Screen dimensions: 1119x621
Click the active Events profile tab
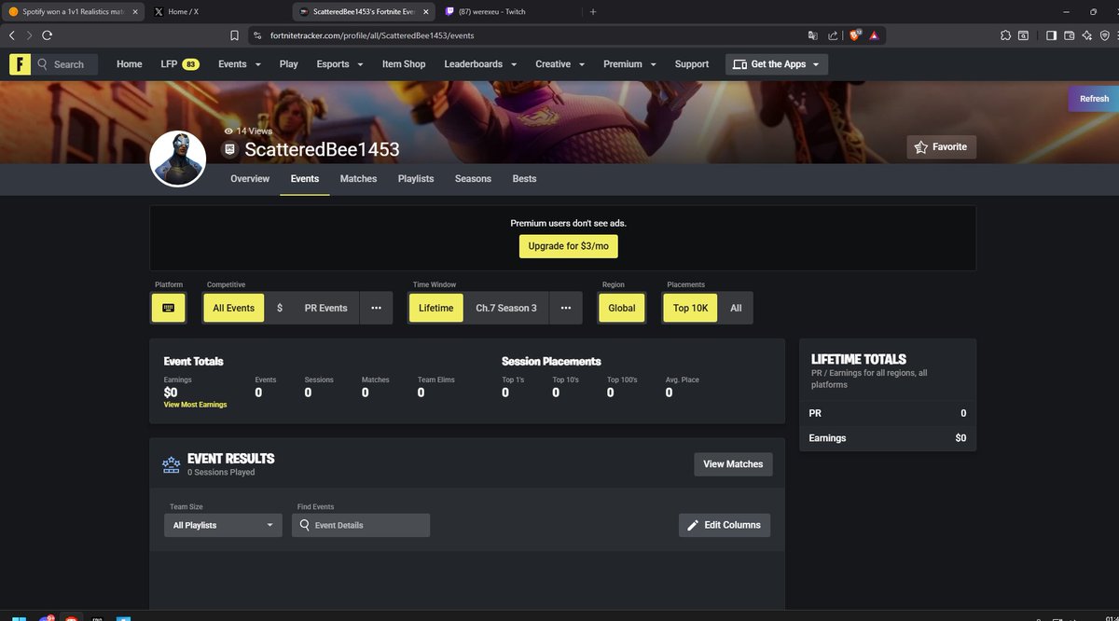tap(305, 178)
